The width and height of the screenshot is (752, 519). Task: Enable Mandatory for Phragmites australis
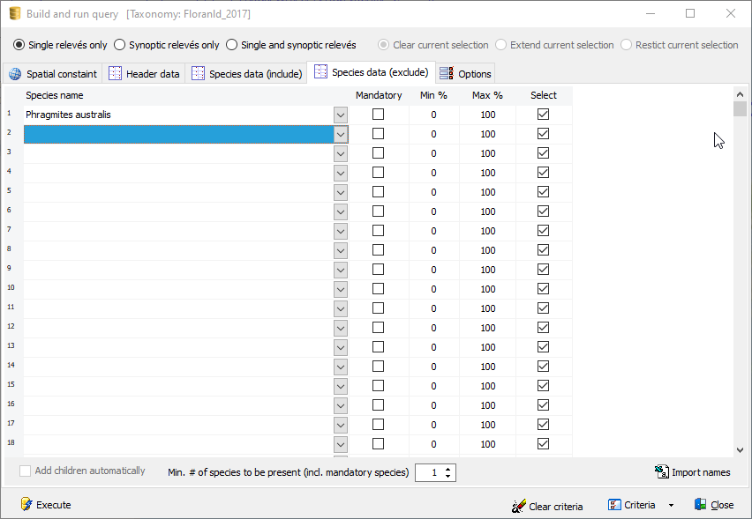[x=378, y=115]
